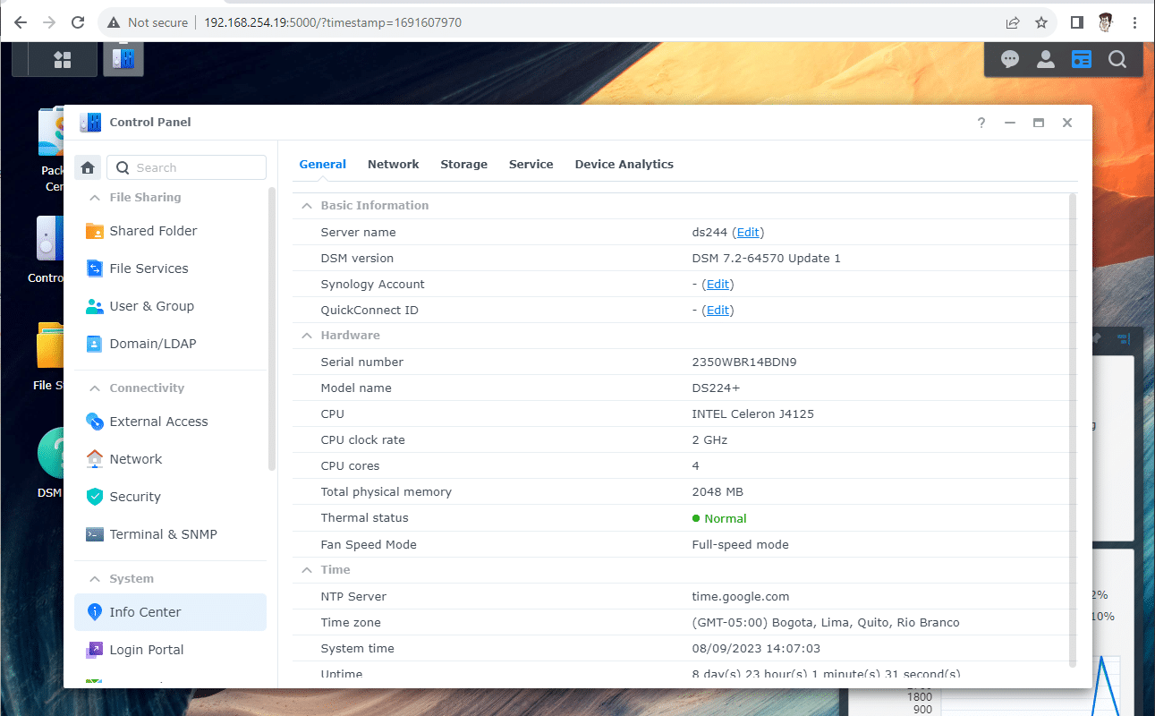Click the browser address bar URL

coord(333,22)
